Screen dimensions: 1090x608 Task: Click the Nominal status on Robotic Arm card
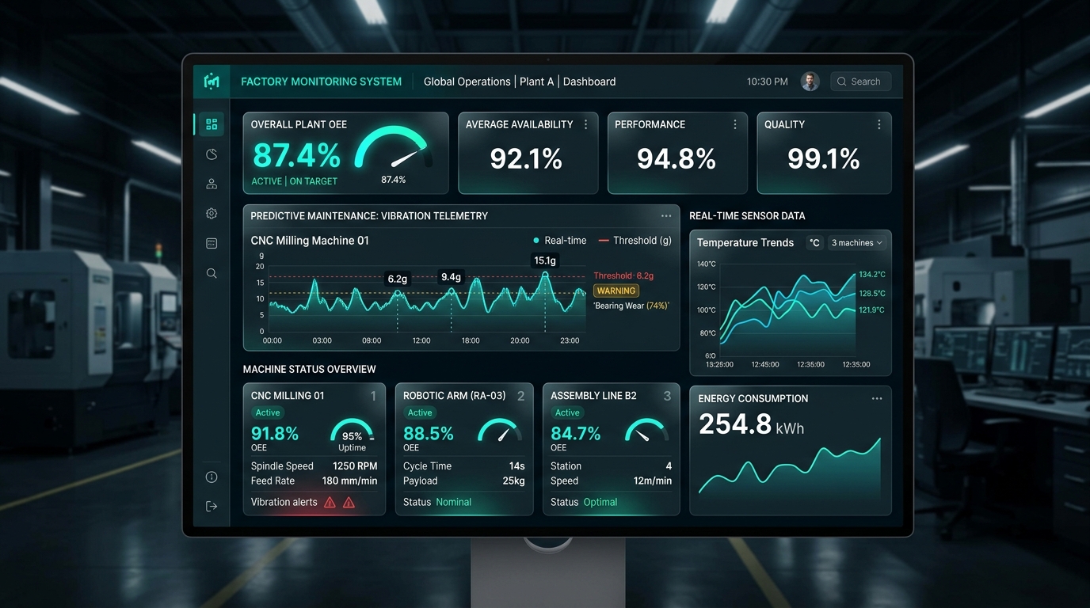pos(454,502)
